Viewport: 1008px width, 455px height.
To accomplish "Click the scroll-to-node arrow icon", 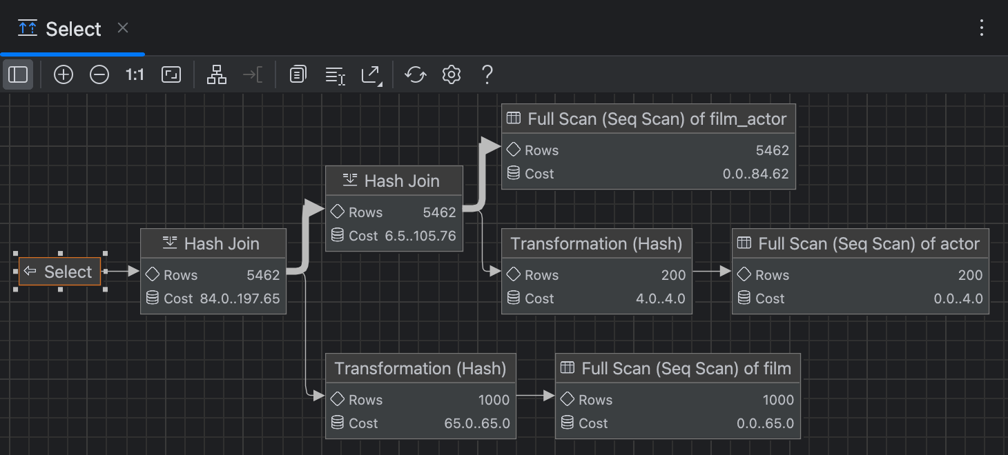I will pyautogui.click(x=253, y=74).
